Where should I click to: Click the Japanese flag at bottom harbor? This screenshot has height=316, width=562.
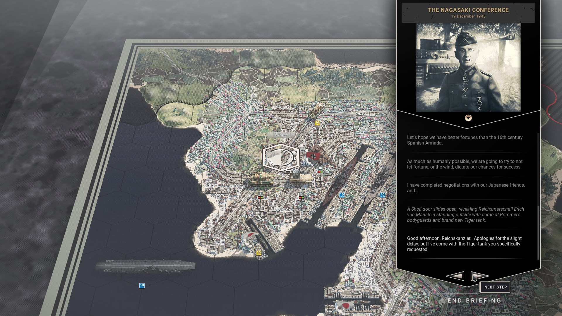point(345,306)
